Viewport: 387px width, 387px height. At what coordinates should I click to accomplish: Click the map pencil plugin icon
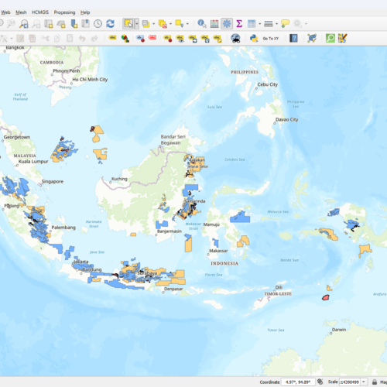(x=343, y=39)
